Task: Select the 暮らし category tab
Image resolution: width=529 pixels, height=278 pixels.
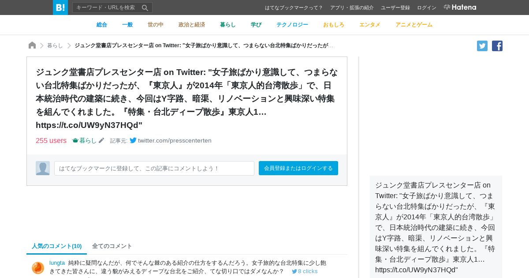Action: (x=228, y=25)
